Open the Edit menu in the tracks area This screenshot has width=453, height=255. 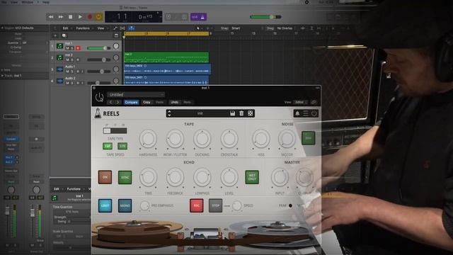pos(66,28)
